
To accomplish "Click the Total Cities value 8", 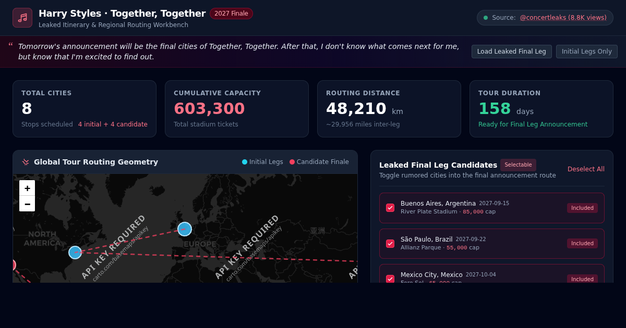I will point(27,109).
